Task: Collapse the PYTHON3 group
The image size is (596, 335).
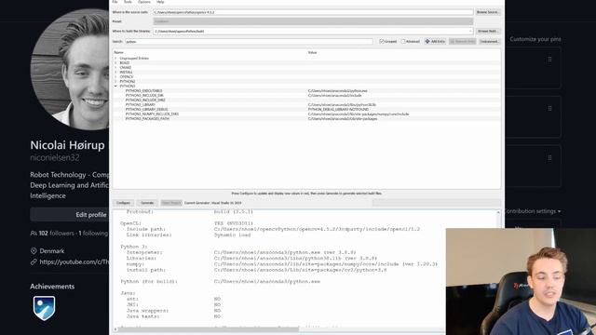Action: tap(115, 87)
